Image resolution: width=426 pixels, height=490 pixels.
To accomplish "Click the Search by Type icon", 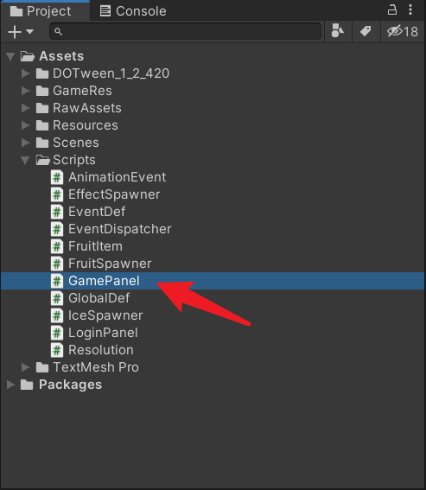I will point(338,31).
